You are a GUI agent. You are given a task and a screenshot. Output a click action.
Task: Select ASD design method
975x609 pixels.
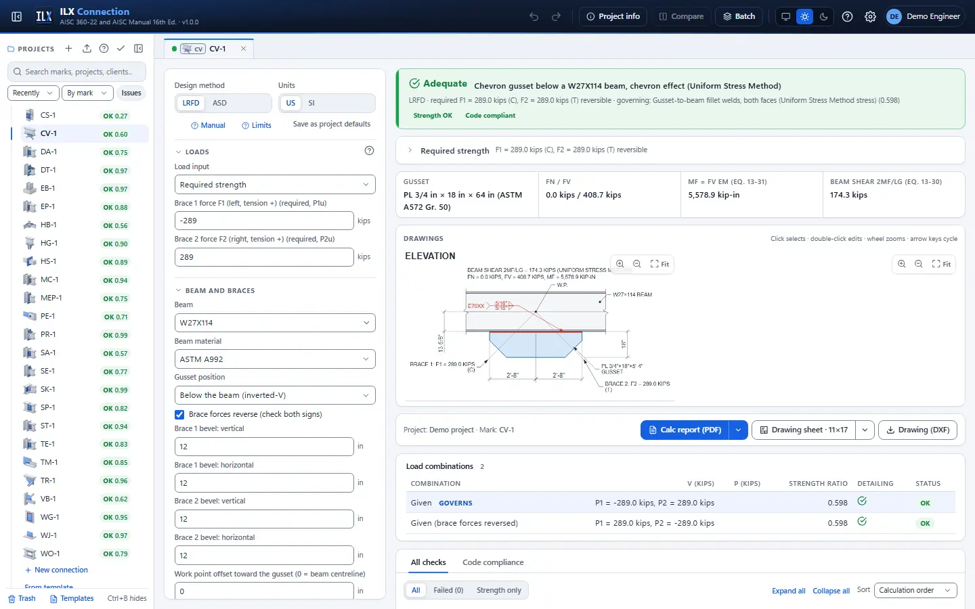[x=219, y=103]
